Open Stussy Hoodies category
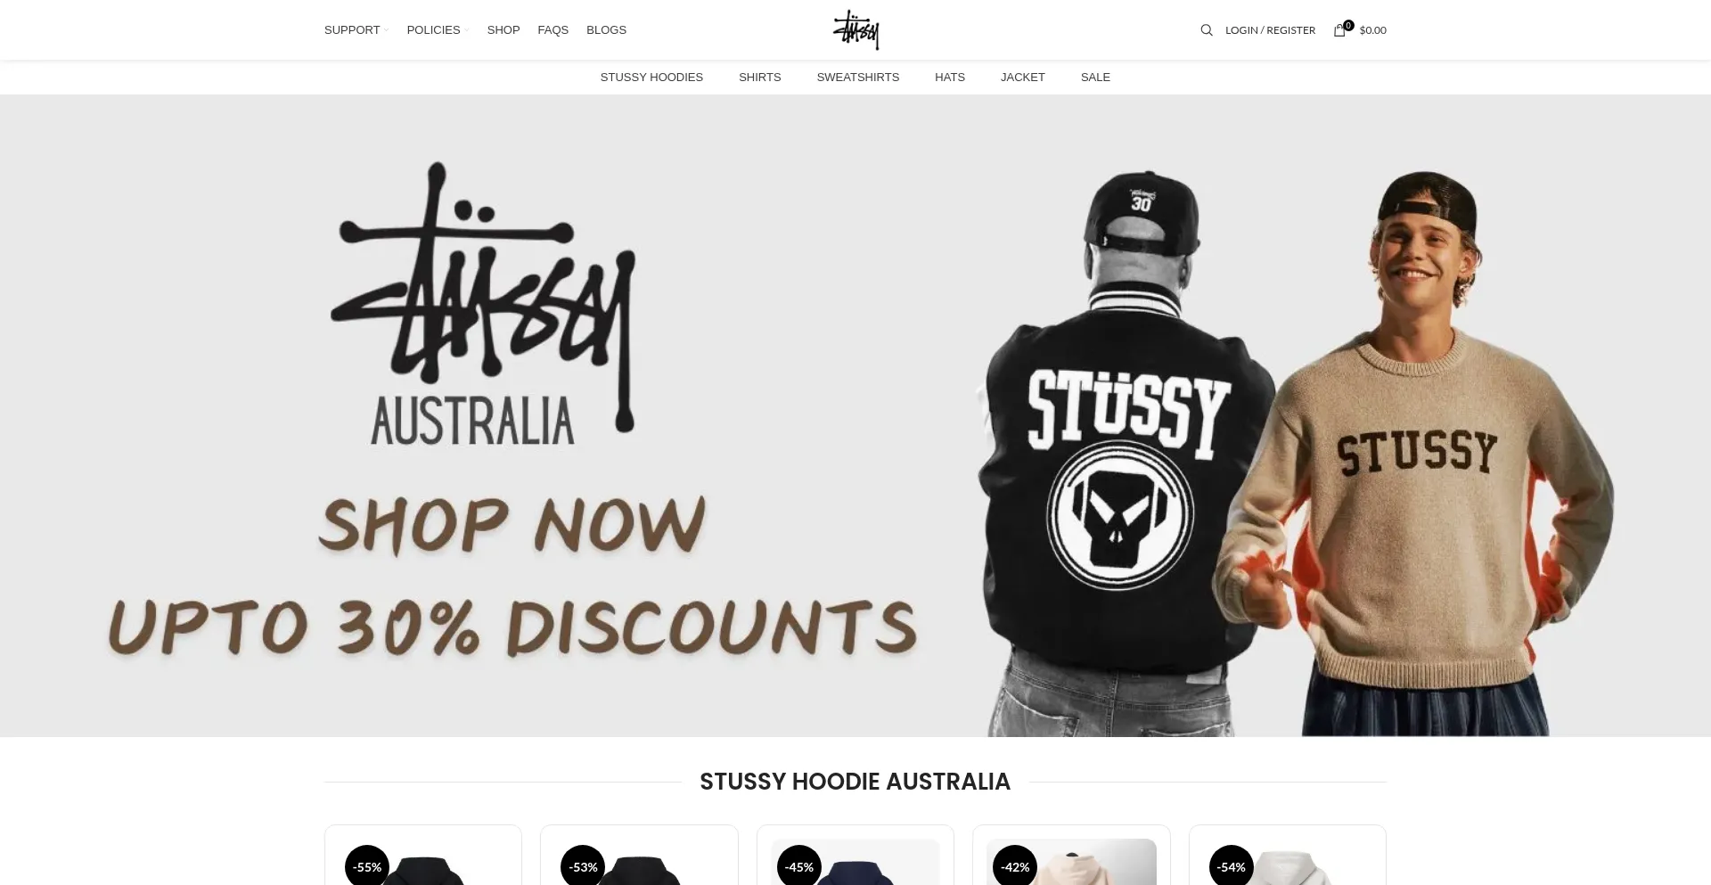Screen dimensions: 1711x885 click(x=651, y=78)
